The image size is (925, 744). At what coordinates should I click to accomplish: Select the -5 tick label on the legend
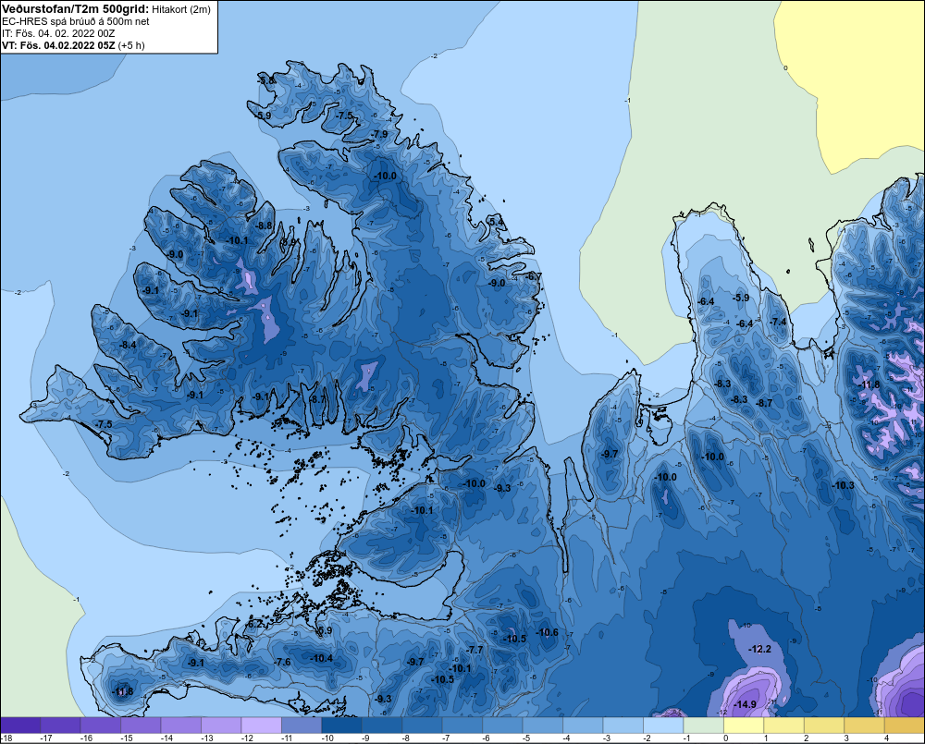[526, 738]
